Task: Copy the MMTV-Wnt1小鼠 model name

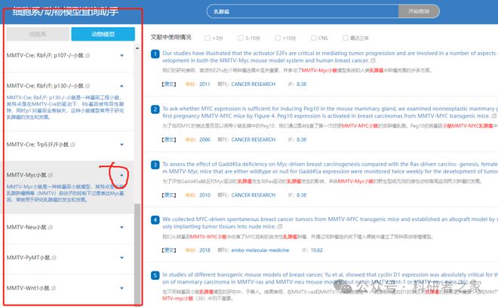Action: point(54,288)
